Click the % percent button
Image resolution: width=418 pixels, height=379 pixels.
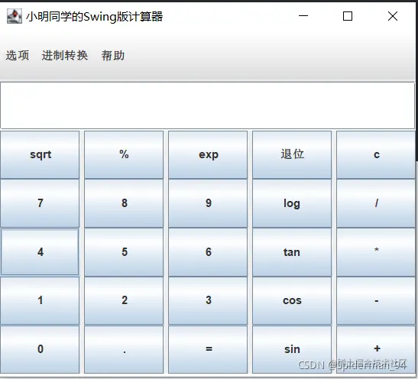click(x=124, y=154)
